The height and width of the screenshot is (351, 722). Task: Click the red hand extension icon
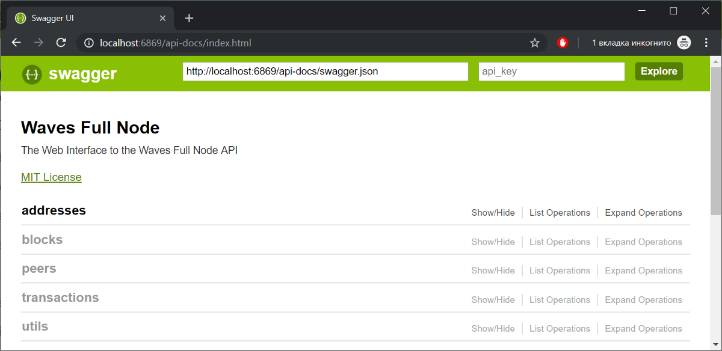563,43
